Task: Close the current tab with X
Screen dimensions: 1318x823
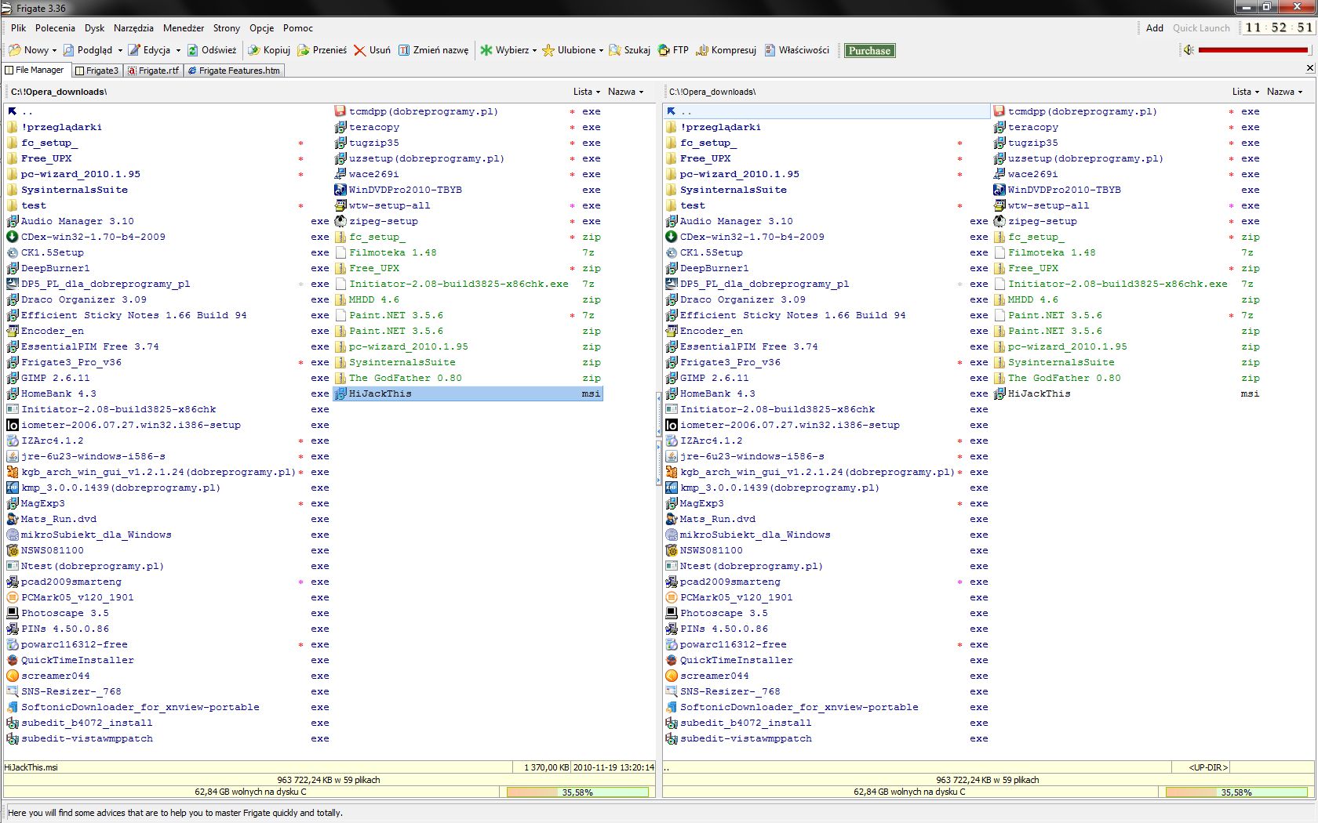Action: (x=1309, y=68)
